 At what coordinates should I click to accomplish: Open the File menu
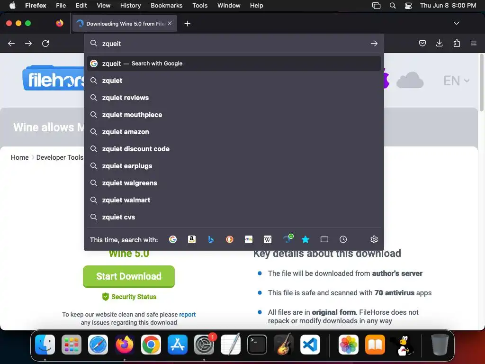click(61, 6)
